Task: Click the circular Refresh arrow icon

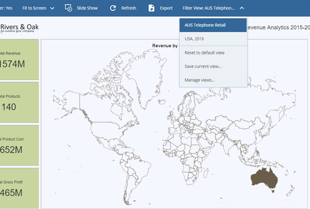Action: point(113,8)
